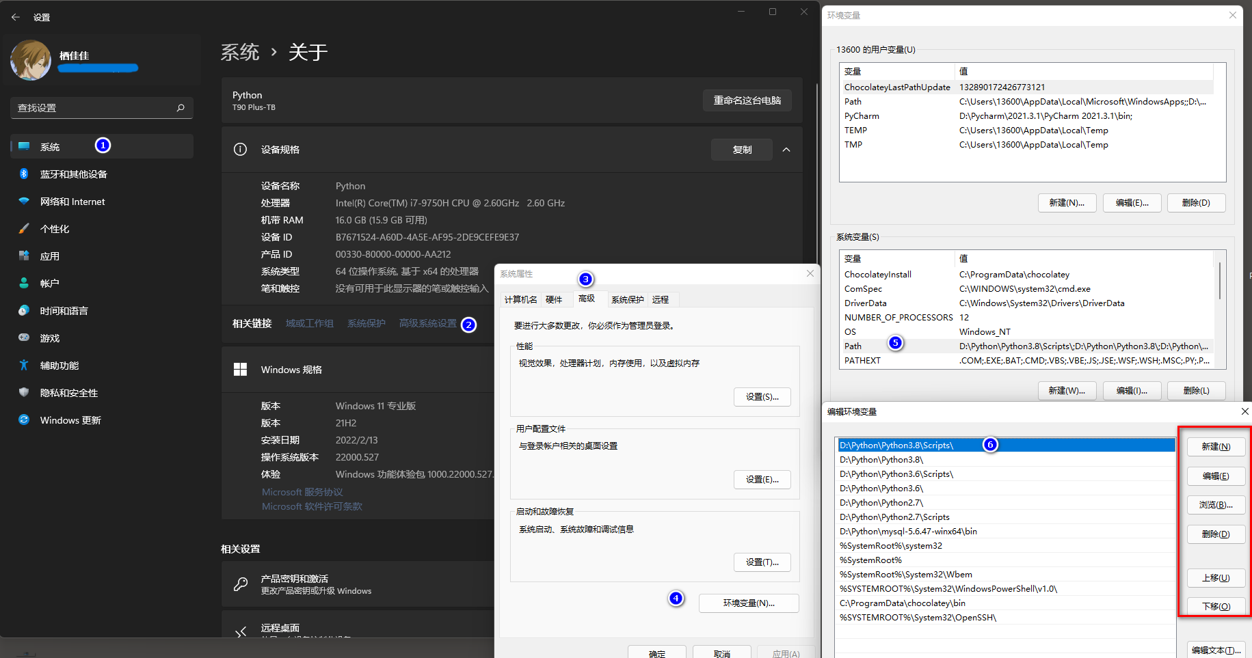Viewport: 1252px width, 658px height.
Task: Click 编辑(E) under user variables
Action: coord(1132,203)
